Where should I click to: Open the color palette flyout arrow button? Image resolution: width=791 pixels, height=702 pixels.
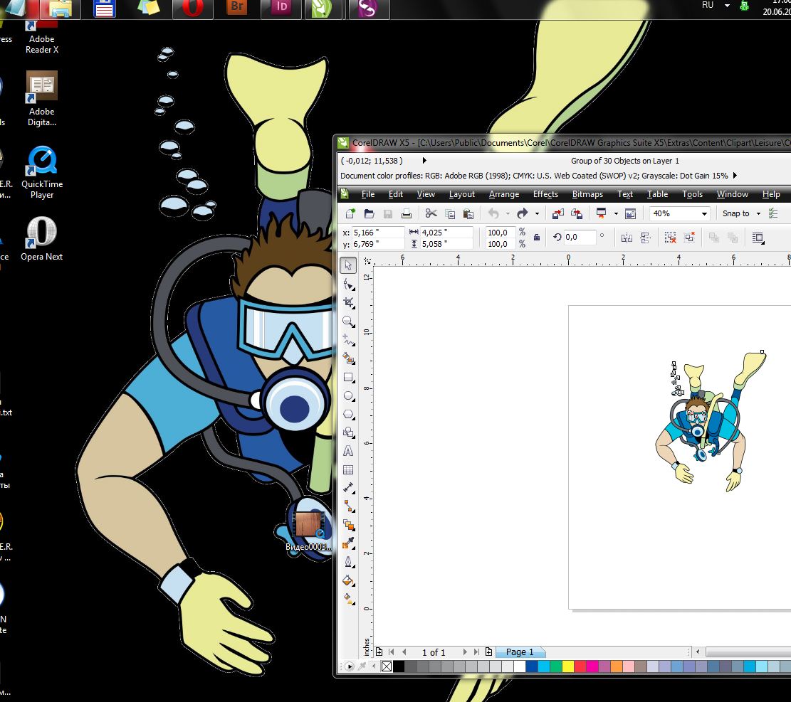tap(349, 666)
